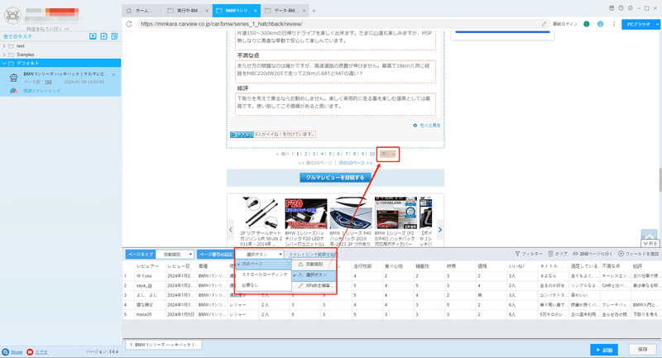
Task: Click the 詳細ページに行く link icon
Action: [x=575, y=254]
